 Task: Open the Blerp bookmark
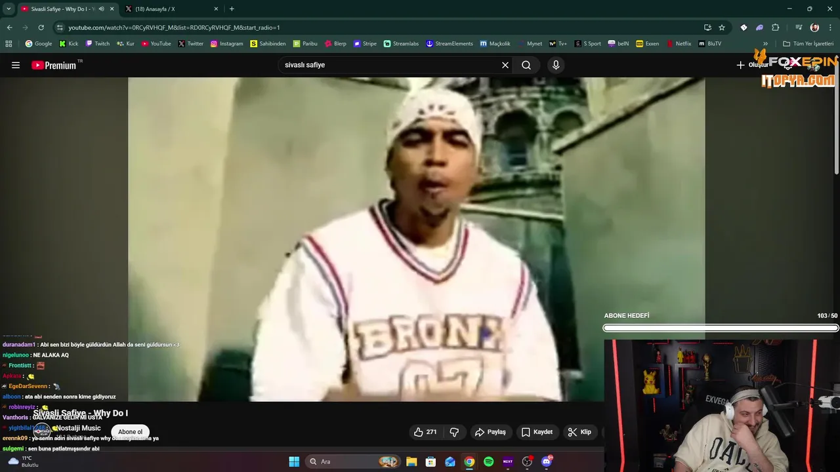coord(335,44)
